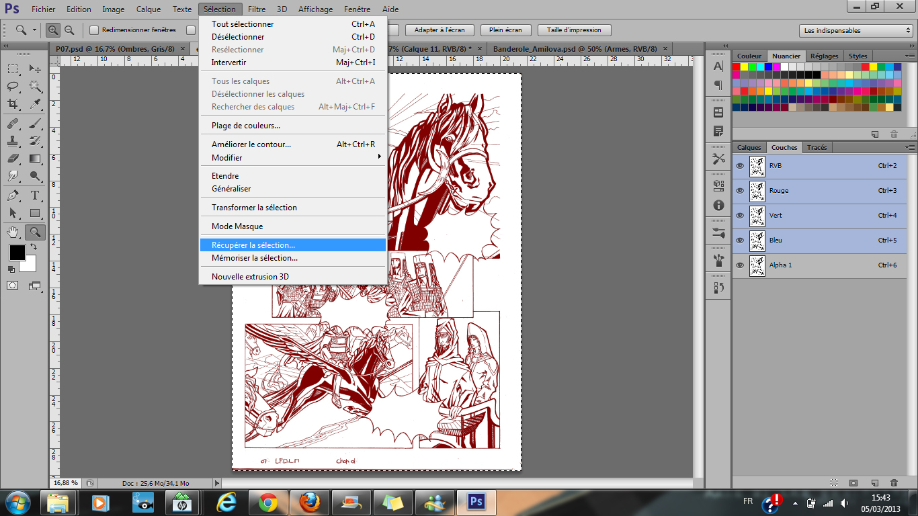The image size is (918, 516).
Task: Select the Path Selection tool
Action: click(13, 213)
